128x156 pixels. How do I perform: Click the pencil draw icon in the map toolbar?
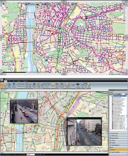coord(56,4)
